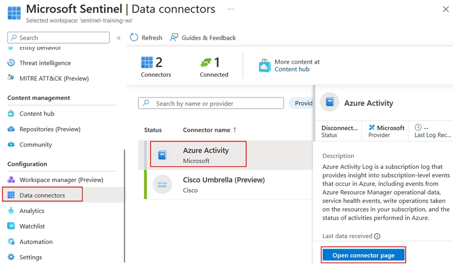The height and width of the screenshot is (266, 453).
Task: Click the Last data received info icon
Action: point(377,236)
